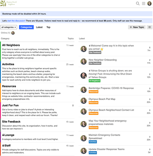
Task: Open Olympus Beach Neighborhood Contact List topic
Action: click(111, 110)
